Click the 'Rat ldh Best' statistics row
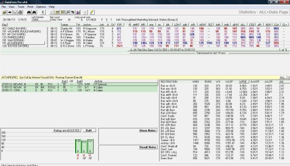Screen dimensions: 290x166 (x=223, y=110)
